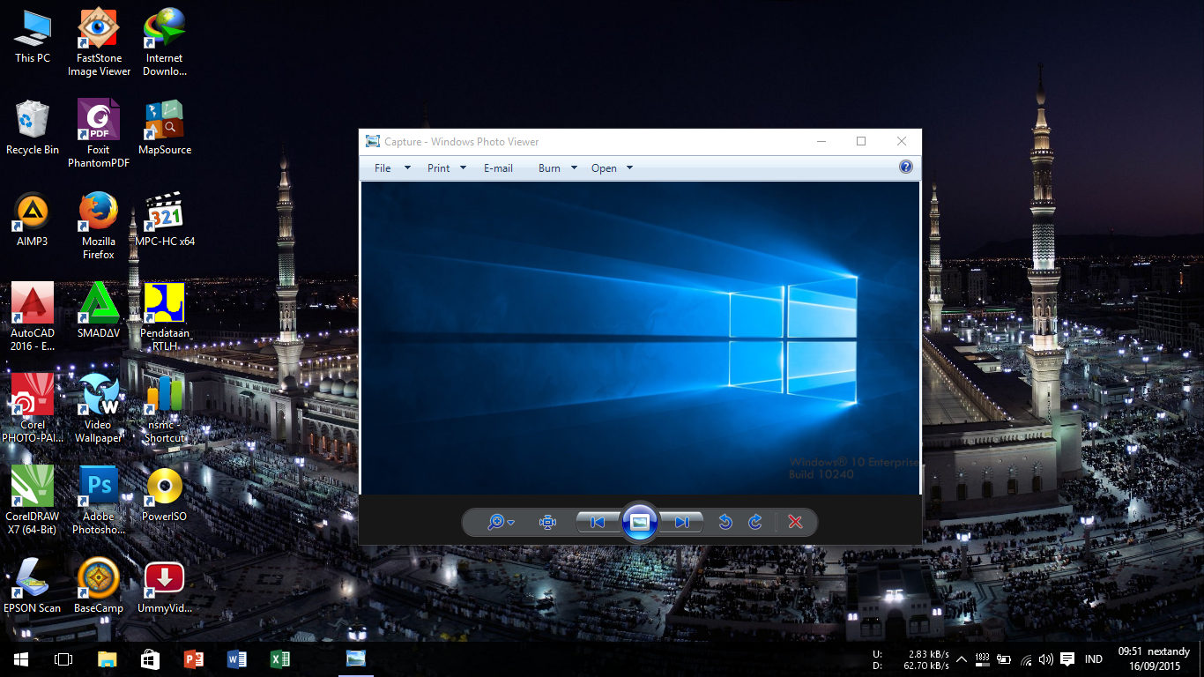Select the AutoCAD 2016 shortcut
1204x677 pixels.
33,317
